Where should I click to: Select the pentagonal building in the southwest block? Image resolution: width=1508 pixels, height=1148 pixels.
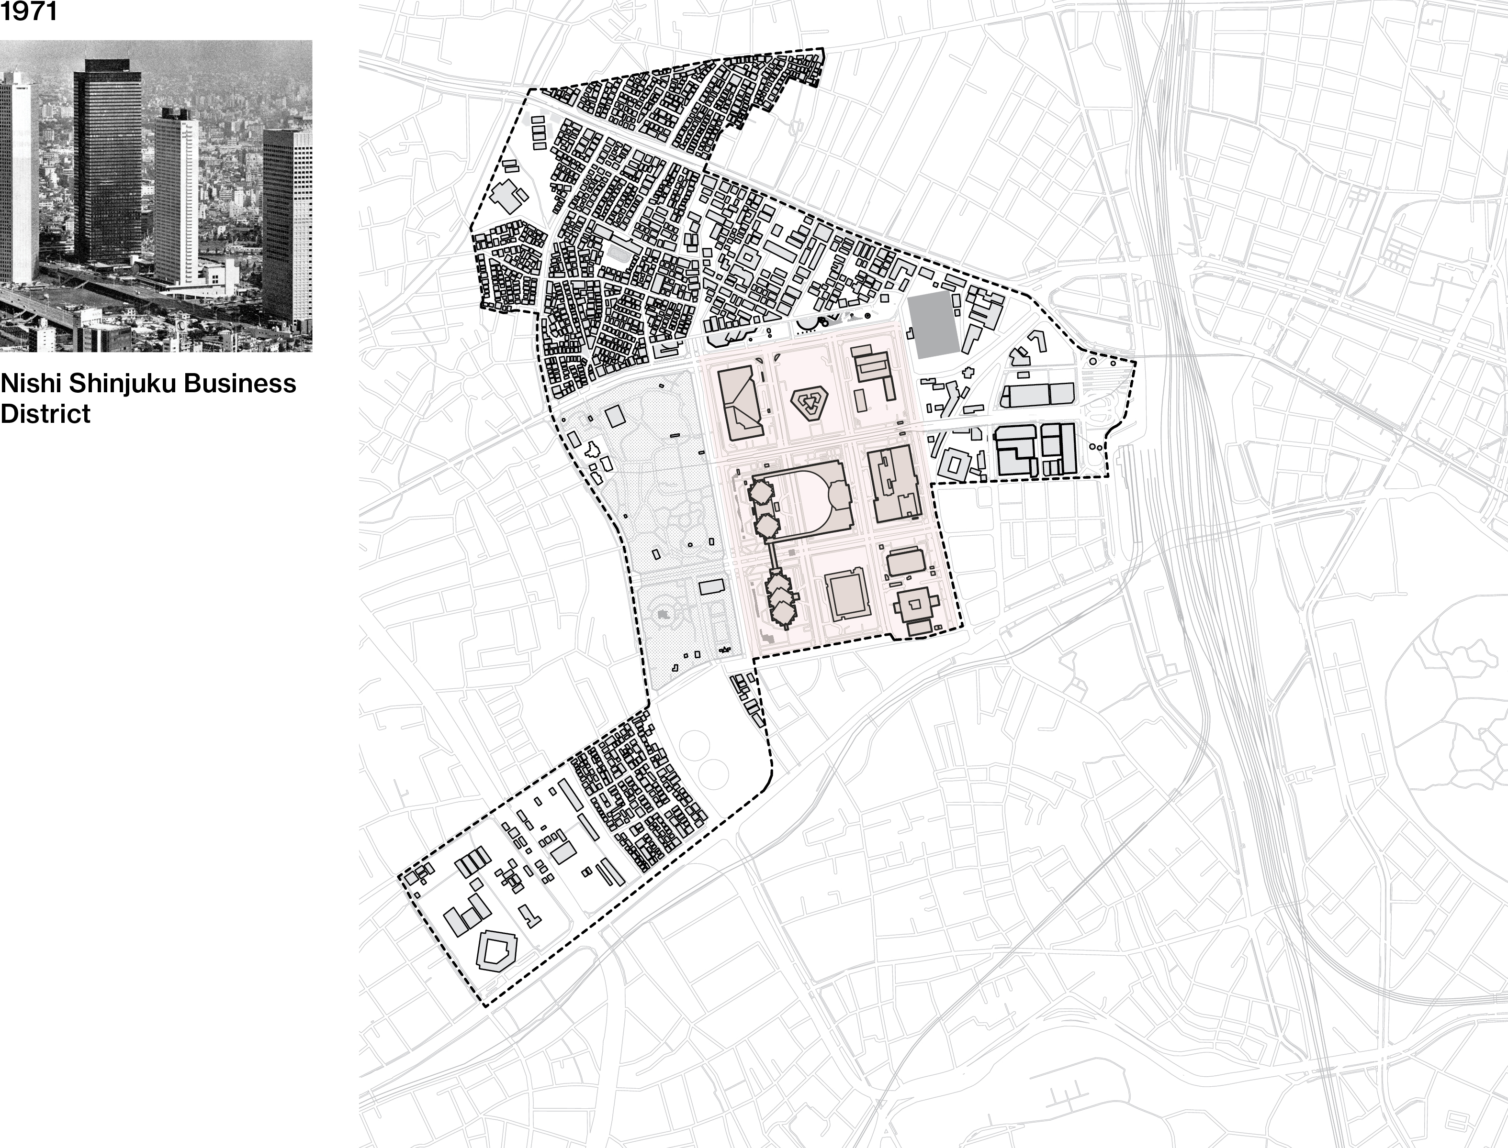pyautogui.click(x=496, y=950)
